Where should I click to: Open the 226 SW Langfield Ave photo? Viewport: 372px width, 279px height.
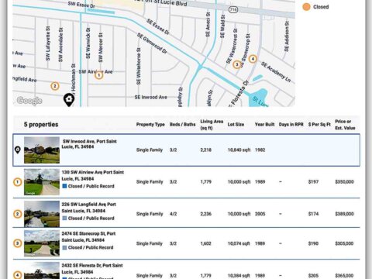click(x=42, y=214)
